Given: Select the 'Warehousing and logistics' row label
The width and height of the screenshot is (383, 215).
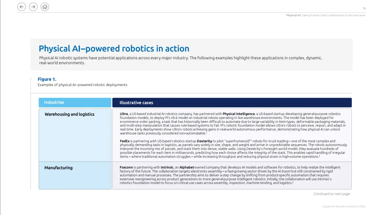Looking at the screenshot, I should click(x=70, y=114).
